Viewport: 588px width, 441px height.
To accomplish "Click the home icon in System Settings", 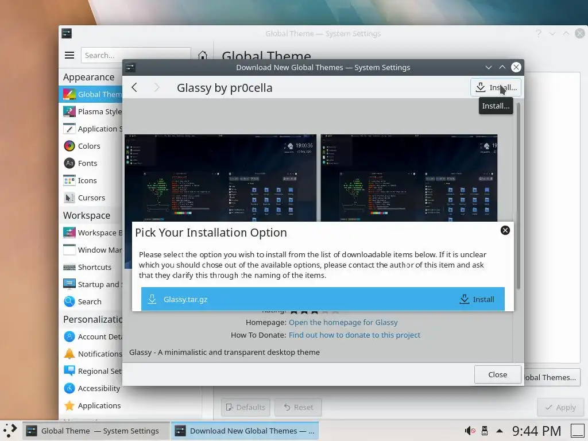I will (x=203, y=56).
